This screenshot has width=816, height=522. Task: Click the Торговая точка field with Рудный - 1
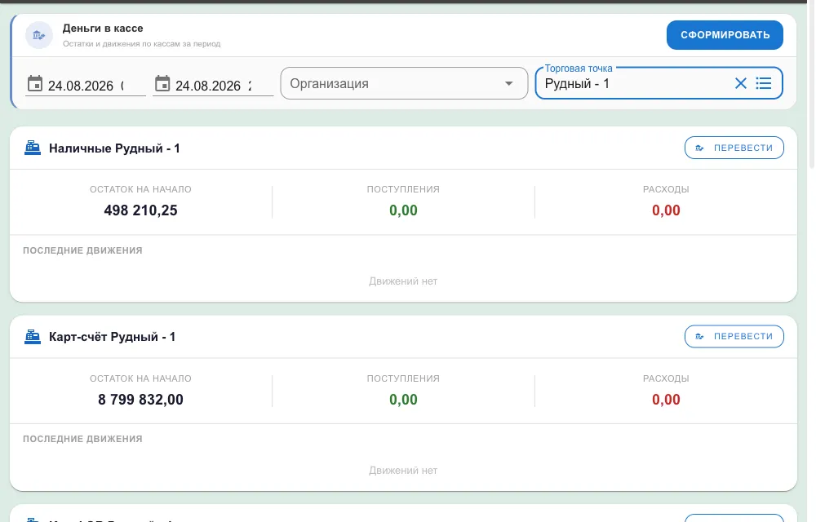(659, 83)
